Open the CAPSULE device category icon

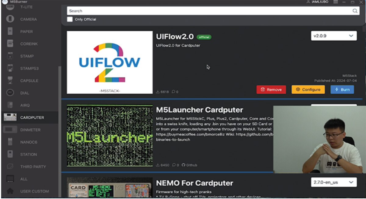[x=10, y=81]
